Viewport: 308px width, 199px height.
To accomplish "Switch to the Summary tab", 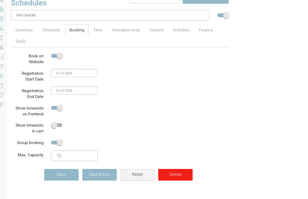I will pos(24,30).
